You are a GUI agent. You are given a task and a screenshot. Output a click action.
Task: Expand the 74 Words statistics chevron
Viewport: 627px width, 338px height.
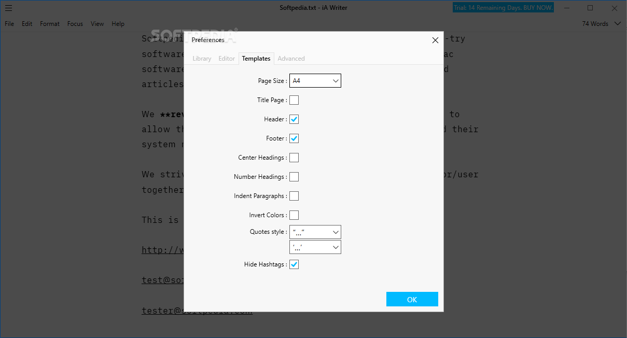[x=617, y=23]
